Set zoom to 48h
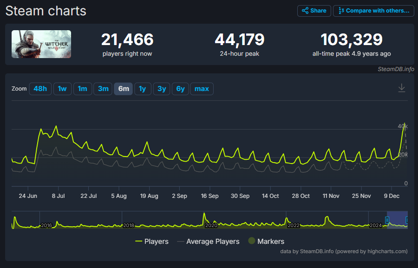This screenshot has width=418, height=268. [40, 89]
